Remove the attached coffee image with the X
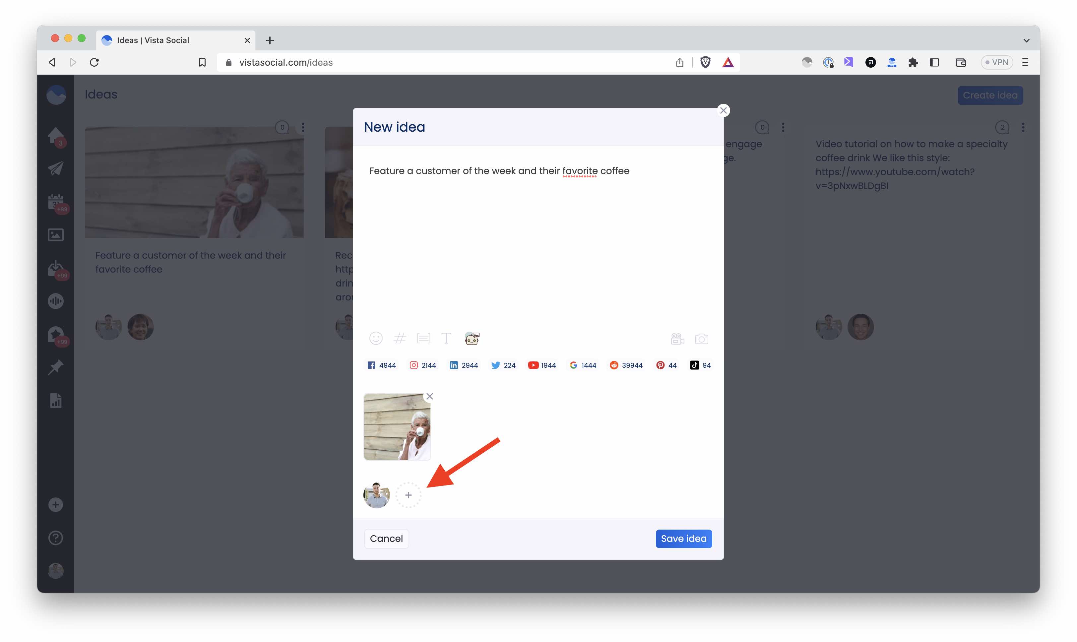 point(429,396)
